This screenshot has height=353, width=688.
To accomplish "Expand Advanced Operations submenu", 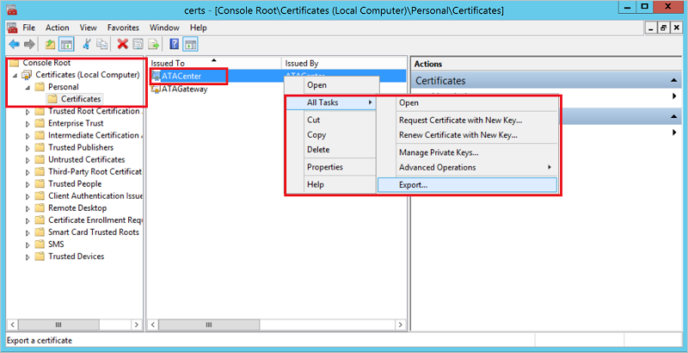I will click(467, 168).
